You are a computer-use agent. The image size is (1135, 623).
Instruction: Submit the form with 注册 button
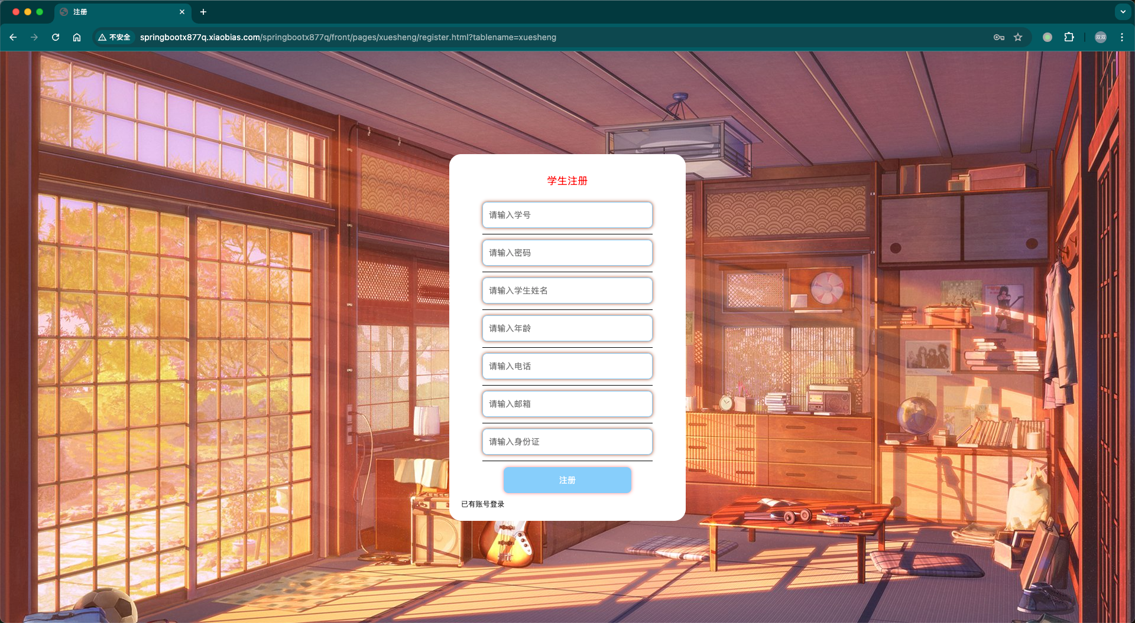tap(567, 480)
